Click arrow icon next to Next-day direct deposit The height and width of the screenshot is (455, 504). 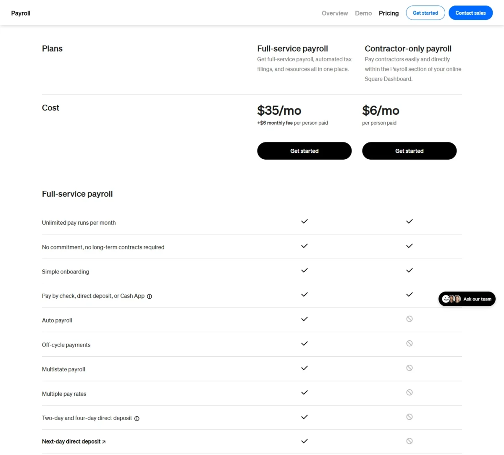pyautogui.click(x=104, y=442)
